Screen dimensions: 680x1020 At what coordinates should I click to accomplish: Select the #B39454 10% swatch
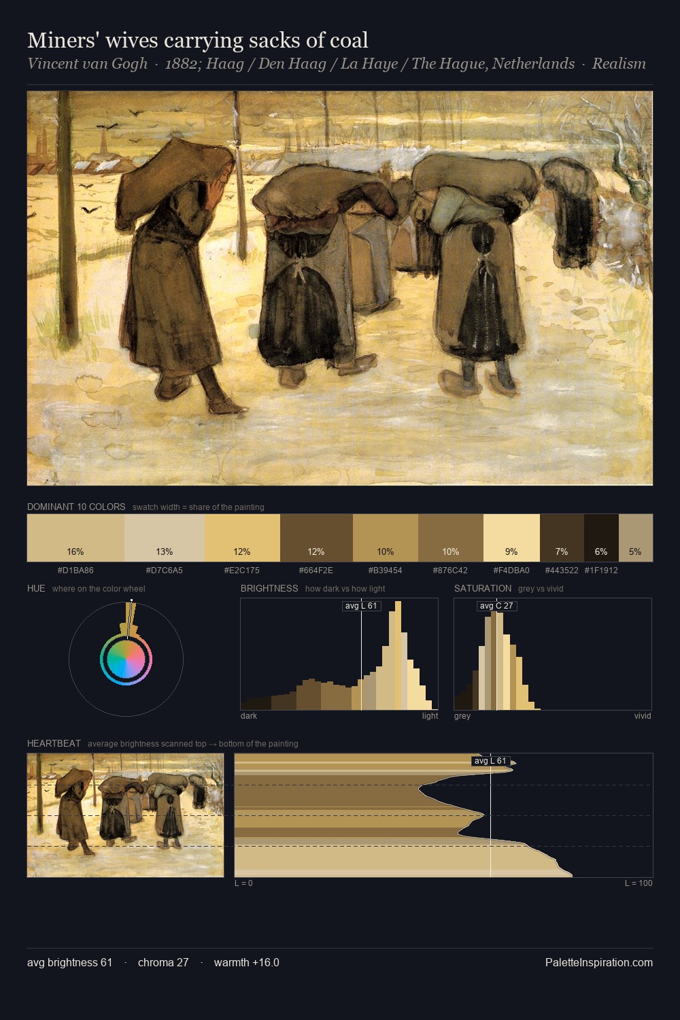coord(386,537)
